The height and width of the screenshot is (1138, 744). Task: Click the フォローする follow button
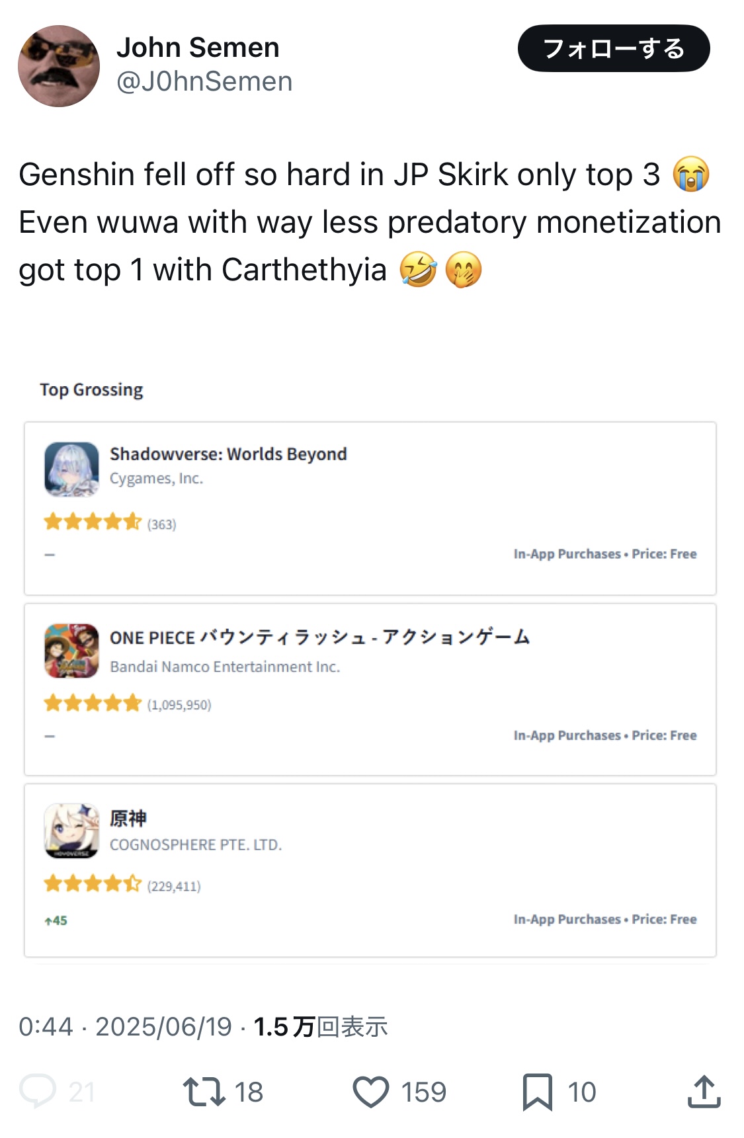614,48
